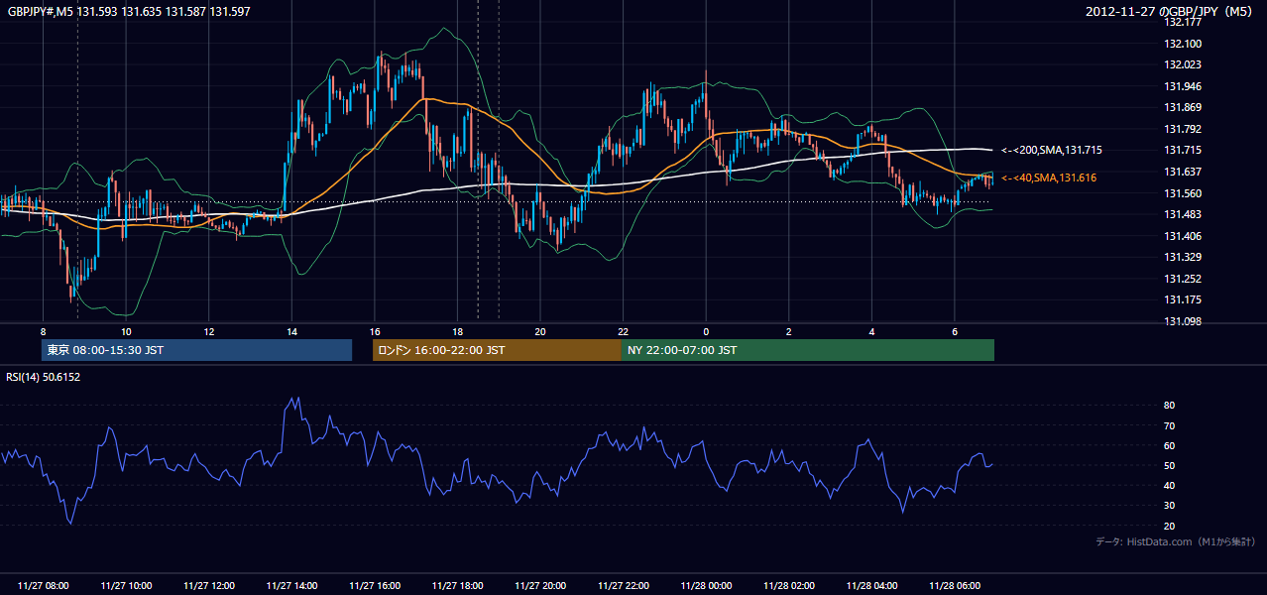Click price level 132.177 on the axis
1267x595 pixels.
coord(1184,22)
